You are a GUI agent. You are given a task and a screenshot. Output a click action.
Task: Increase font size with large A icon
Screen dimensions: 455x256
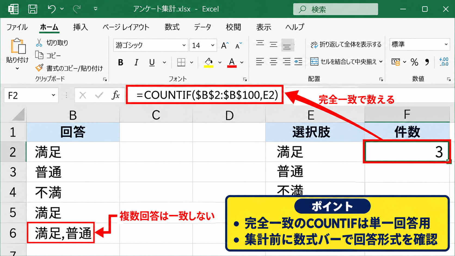click(x=225, y=45)
